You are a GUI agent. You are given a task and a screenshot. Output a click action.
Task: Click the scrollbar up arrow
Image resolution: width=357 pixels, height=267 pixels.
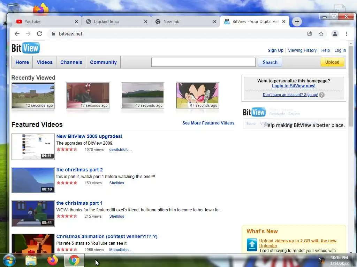coord(351,43)
